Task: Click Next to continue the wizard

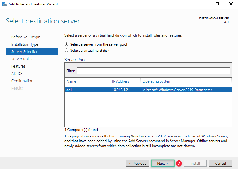Action: tap(163, 164)
